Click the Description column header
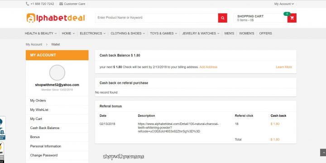326x163 pixels. (x=146, y=116)
